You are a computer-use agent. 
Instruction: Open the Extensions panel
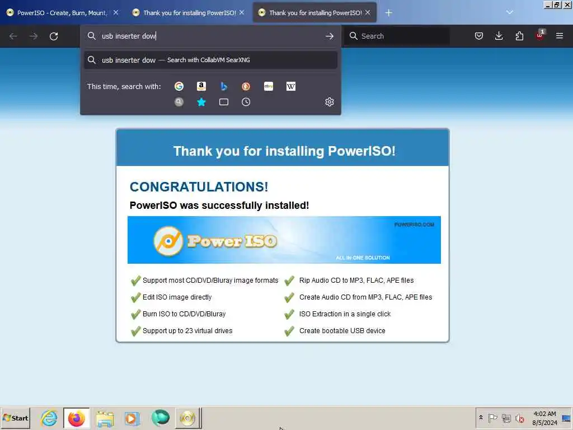[519, 36]
